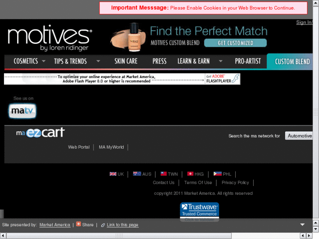Click the copyright 2011 Market America text
This screenshot has height=239, width=319.
pos(203,193)
